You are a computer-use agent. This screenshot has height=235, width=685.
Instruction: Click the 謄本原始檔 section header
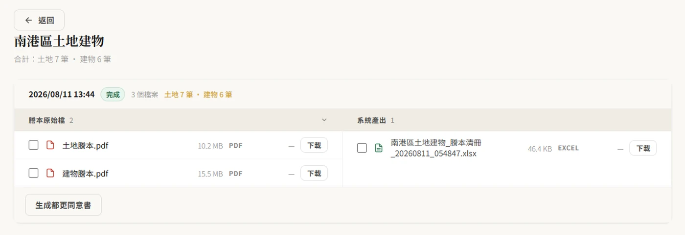(178, 120)
